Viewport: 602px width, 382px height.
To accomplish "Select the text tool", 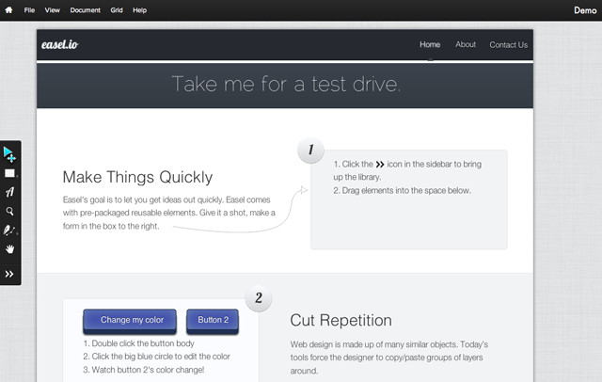I will pos(9,192).
